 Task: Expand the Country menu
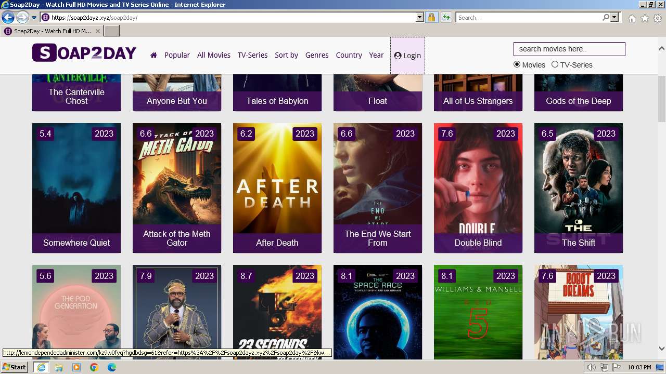[x=349, y=55]
